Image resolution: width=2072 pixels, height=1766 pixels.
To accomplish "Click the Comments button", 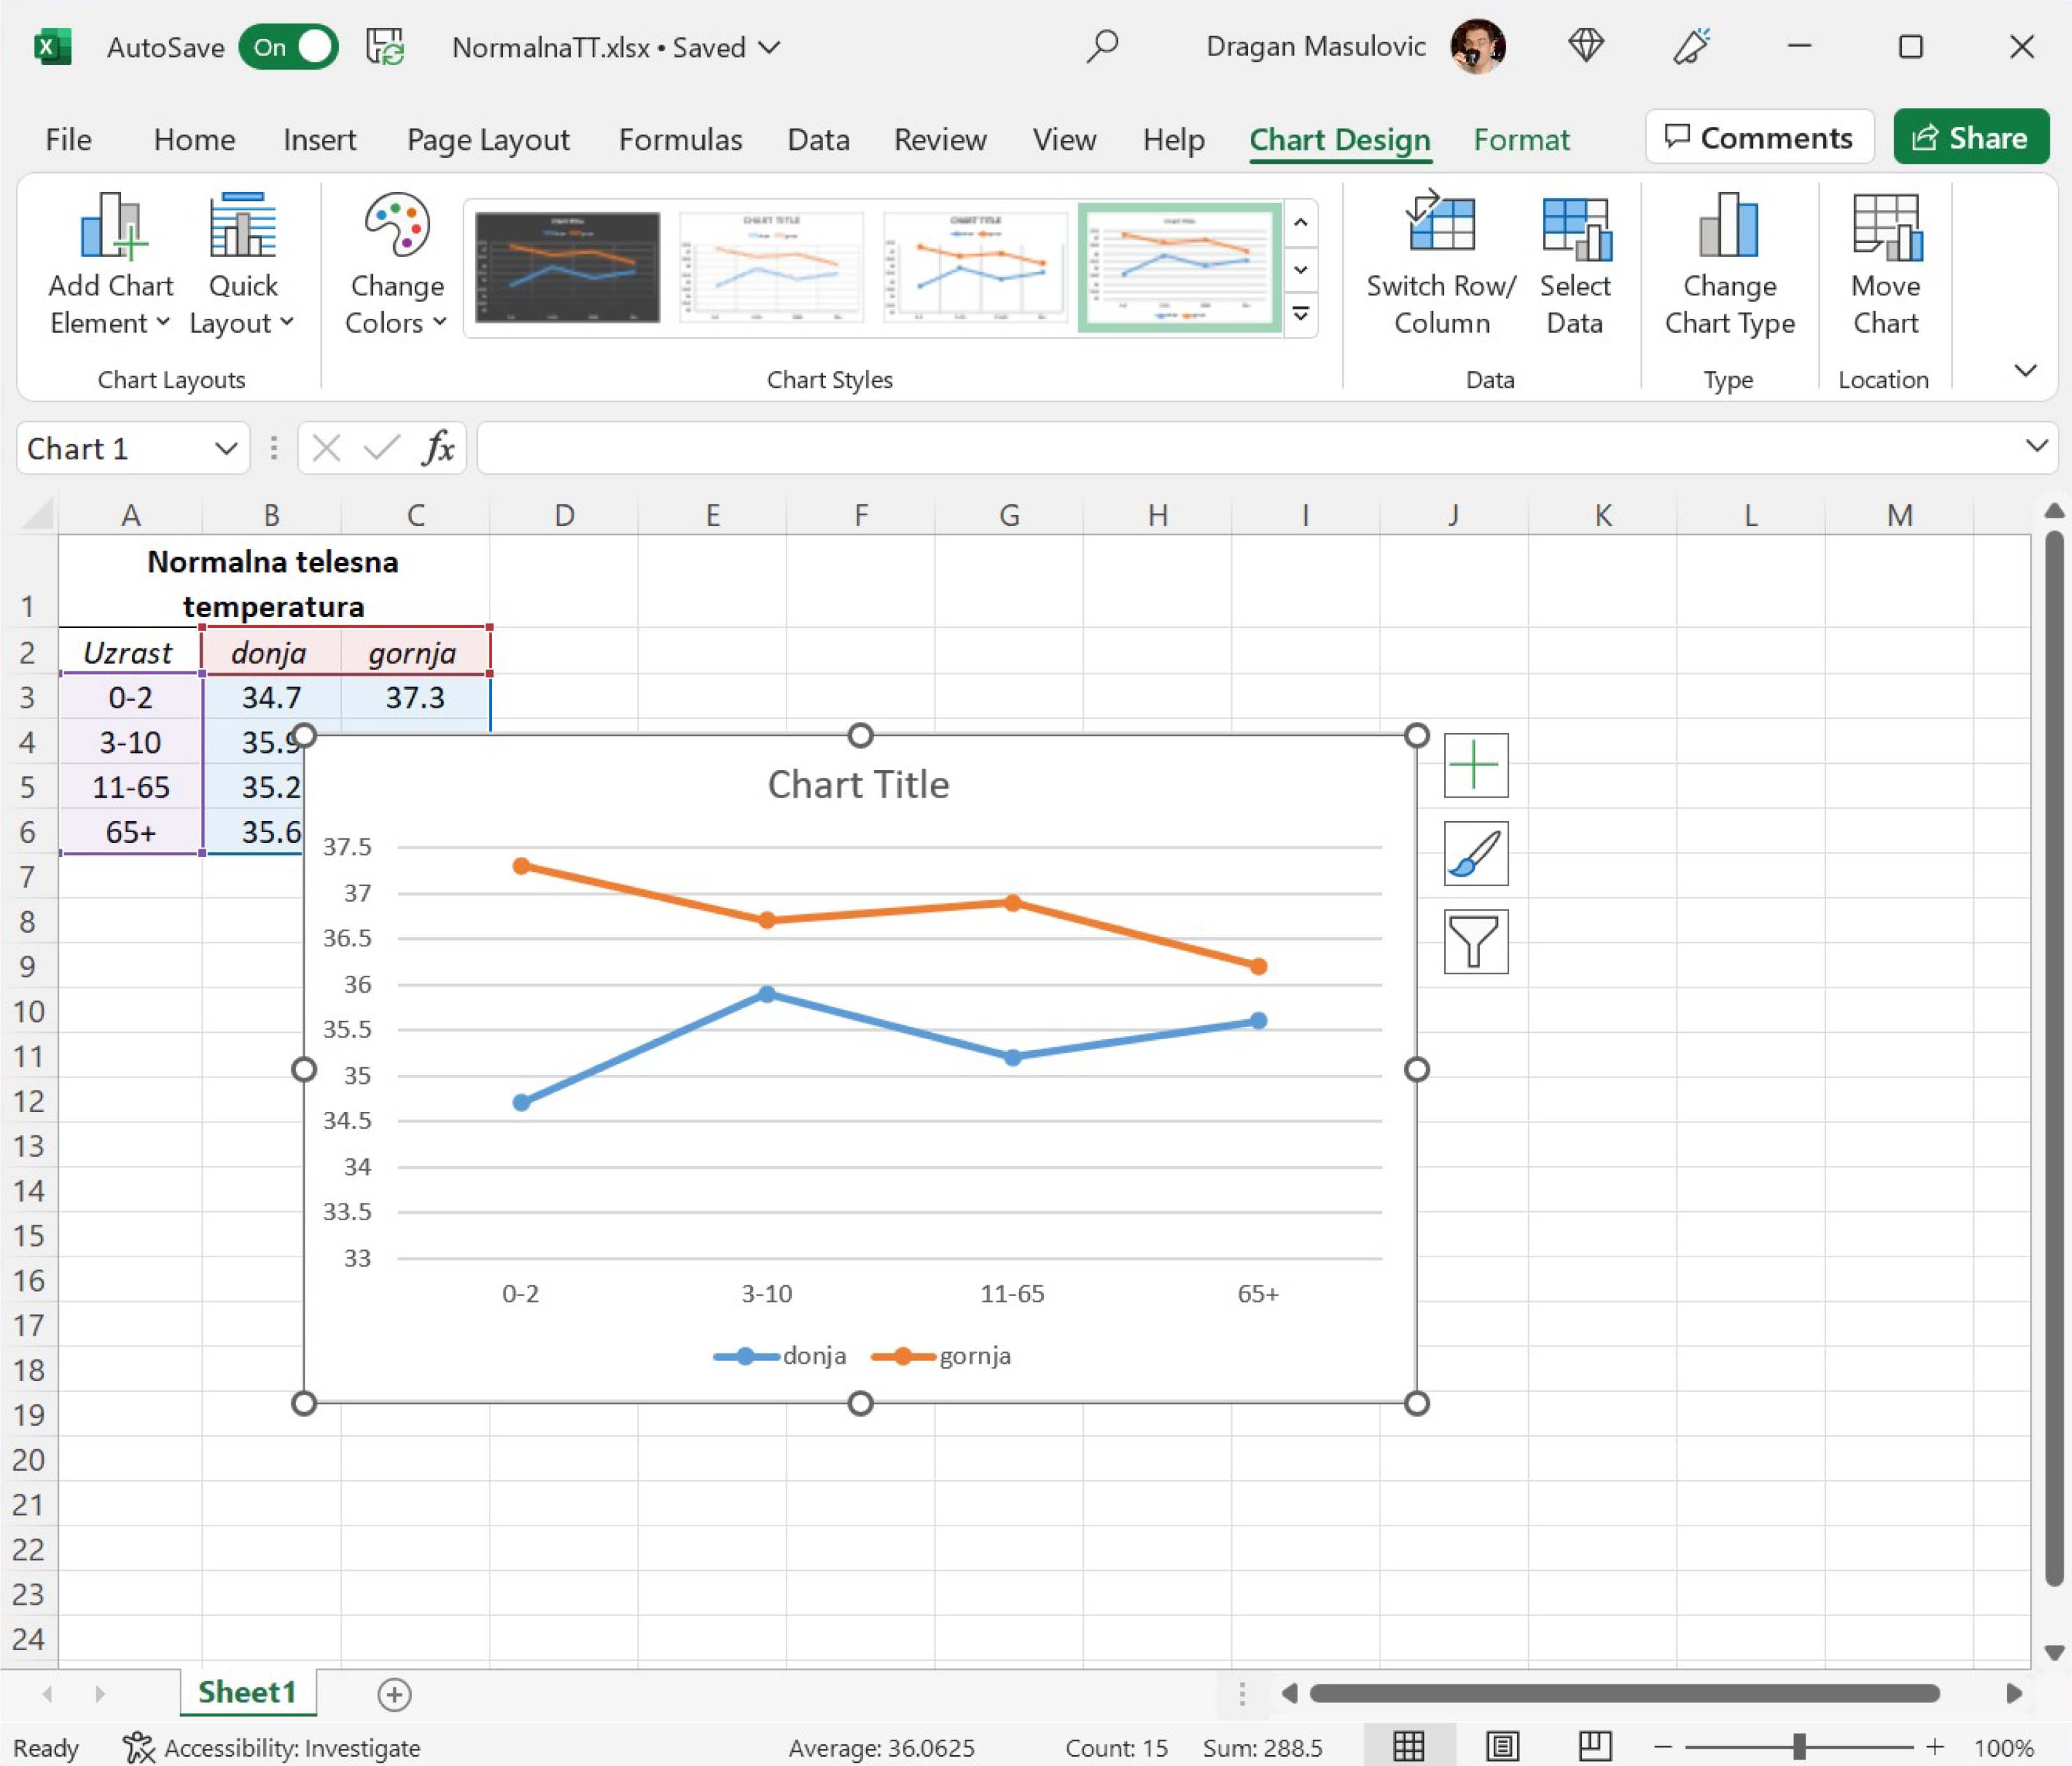I will [x=1758, y=137].
